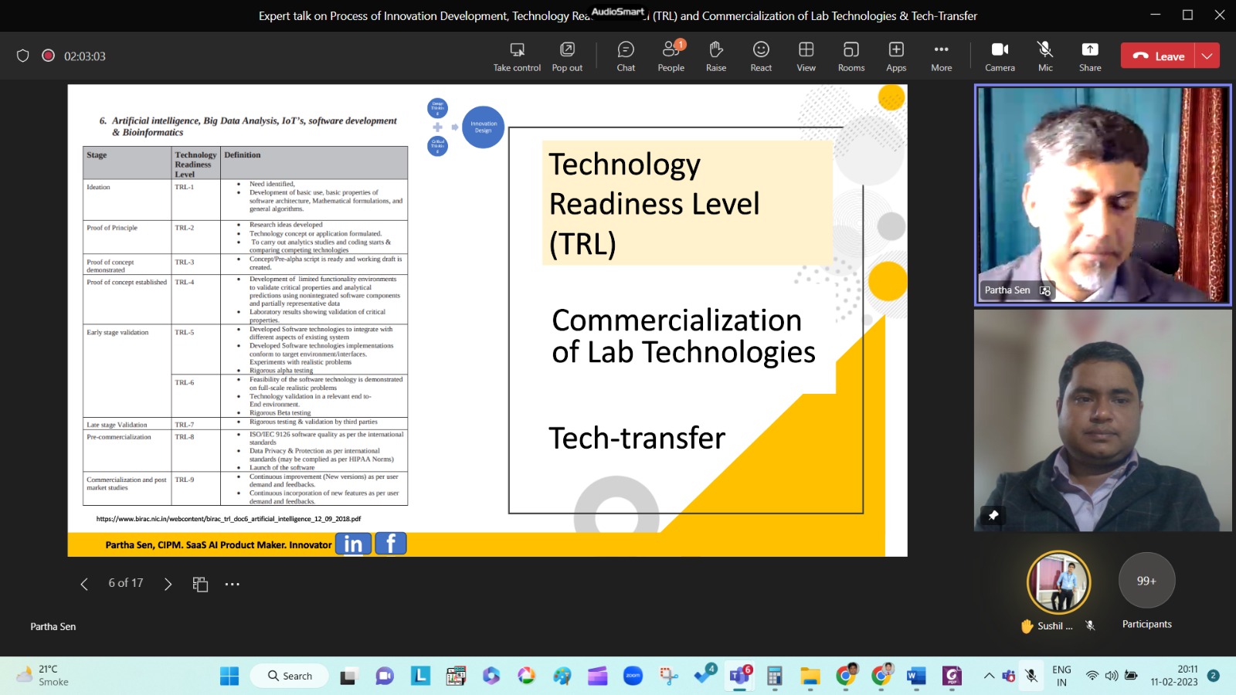Open Windows taskbar Search box
The width and height of the screenshot is (1236, 695).
click(290, 676)
